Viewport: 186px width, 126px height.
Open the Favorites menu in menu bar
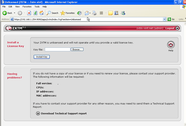[x=27, y=6]
